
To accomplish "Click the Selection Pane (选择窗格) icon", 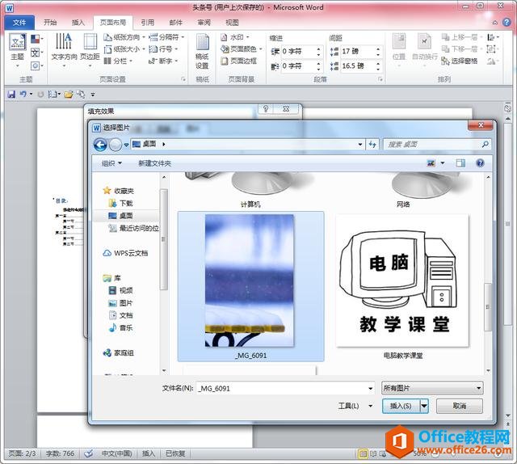I will point(460,61).
